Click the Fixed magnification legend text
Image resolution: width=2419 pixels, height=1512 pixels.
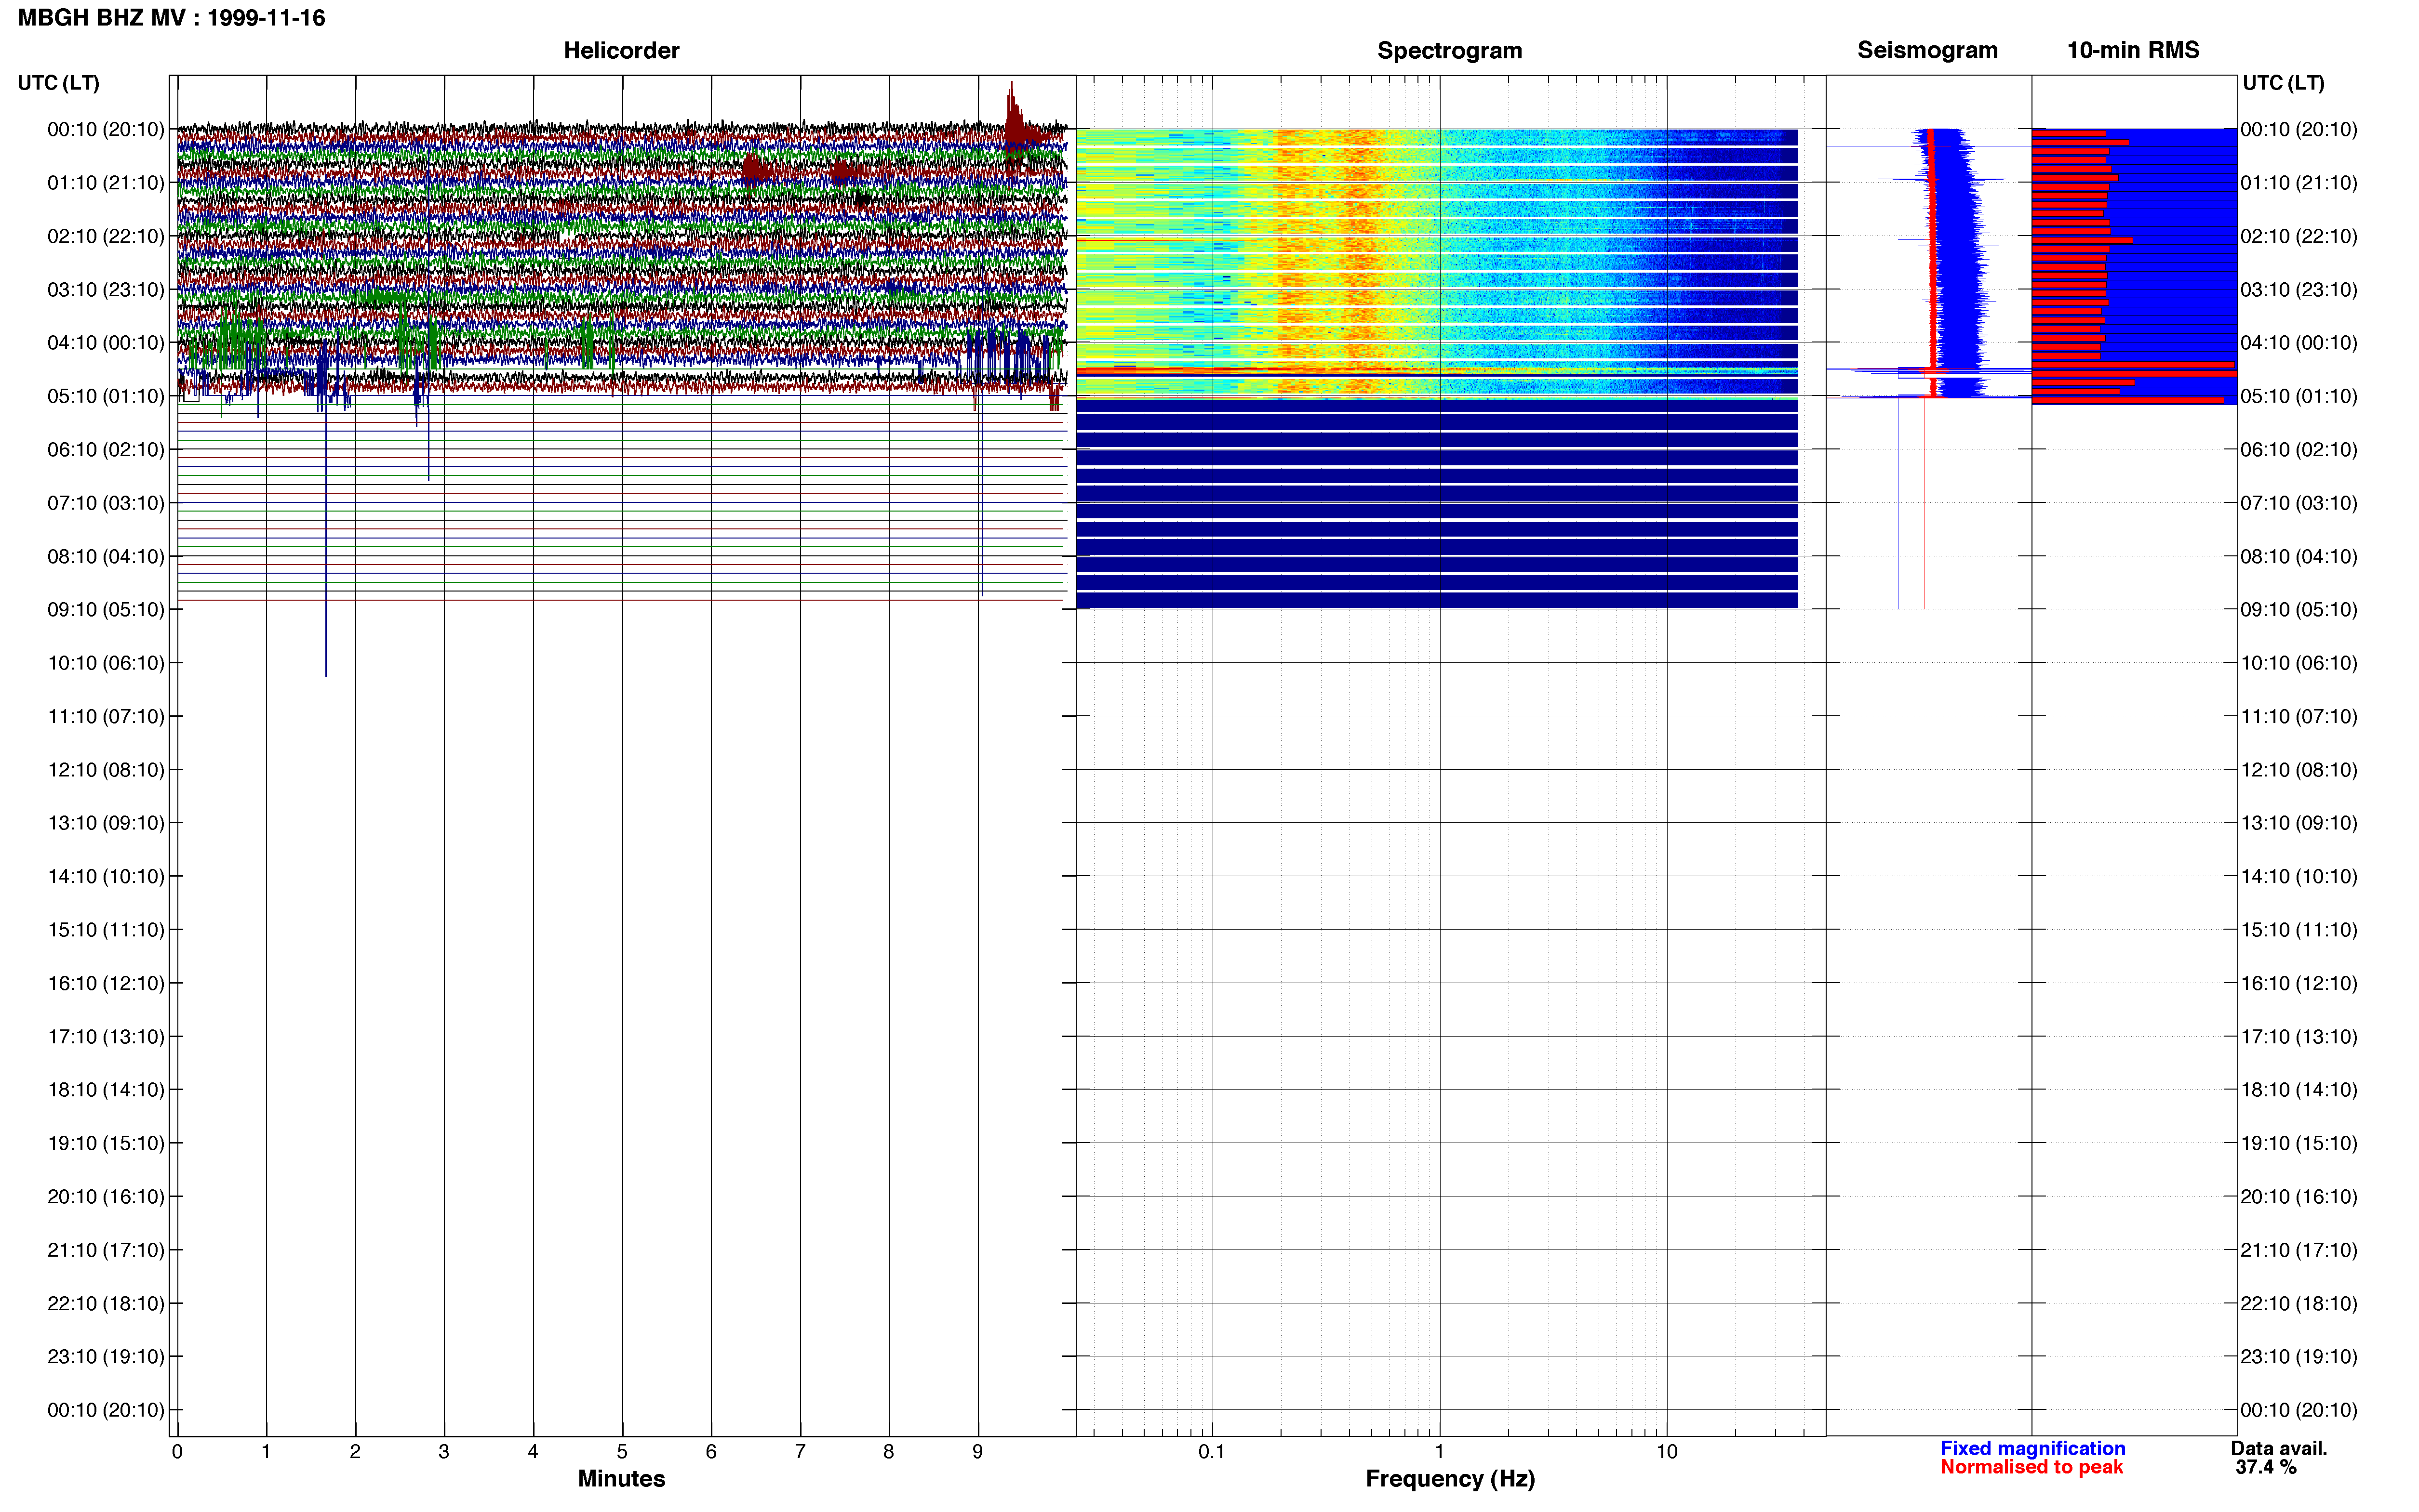(2032, 1448)
